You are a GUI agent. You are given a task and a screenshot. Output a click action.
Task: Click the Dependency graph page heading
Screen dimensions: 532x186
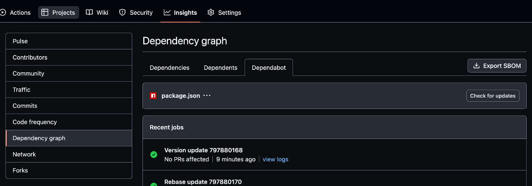pos(185,41)
